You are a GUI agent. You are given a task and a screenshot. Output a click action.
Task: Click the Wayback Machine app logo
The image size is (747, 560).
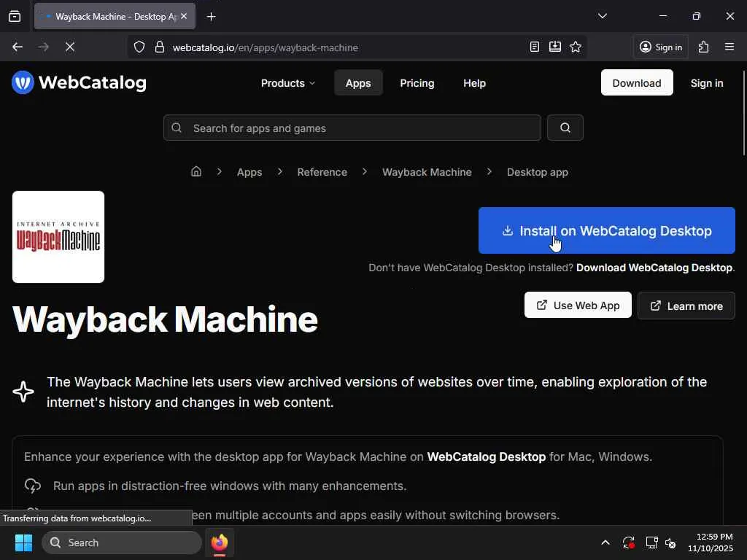(58, 237)
